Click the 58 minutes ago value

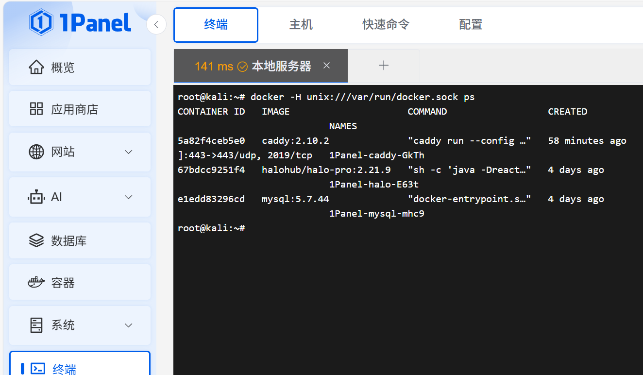click(587, 141)
